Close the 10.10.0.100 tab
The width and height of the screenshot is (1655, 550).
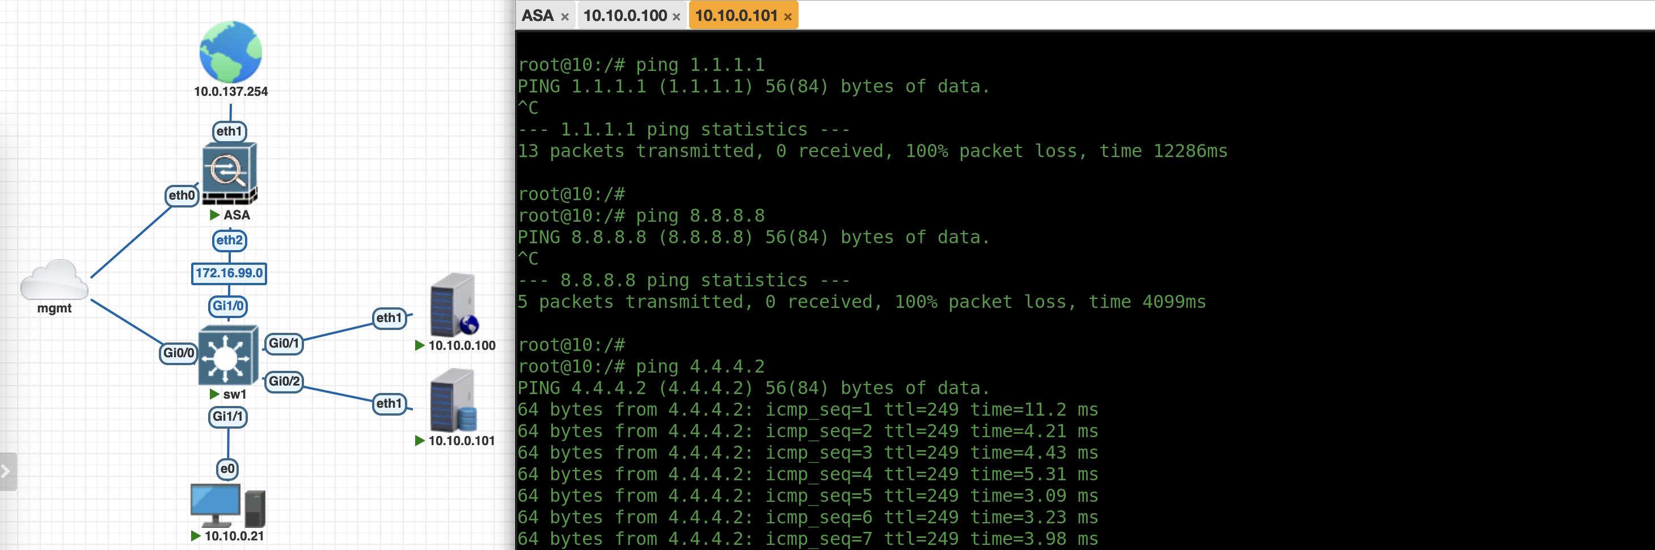(677, 16)
